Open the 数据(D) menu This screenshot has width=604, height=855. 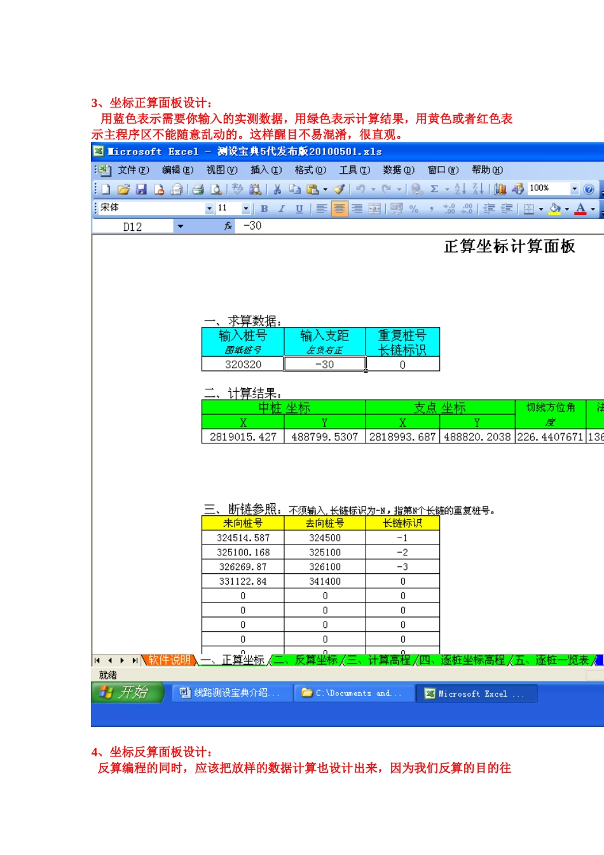[x=399, y=170]
